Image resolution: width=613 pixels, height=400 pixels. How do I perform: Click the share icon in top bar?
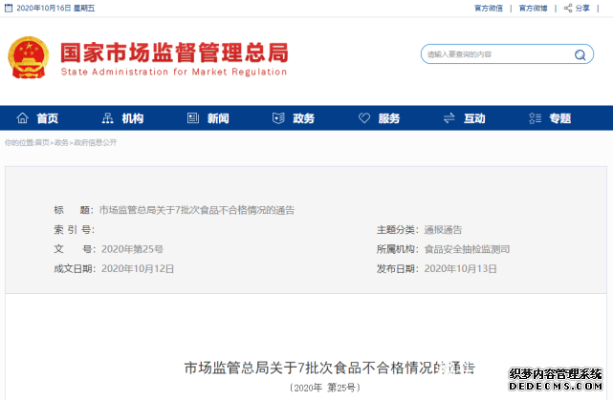(568, 8)
